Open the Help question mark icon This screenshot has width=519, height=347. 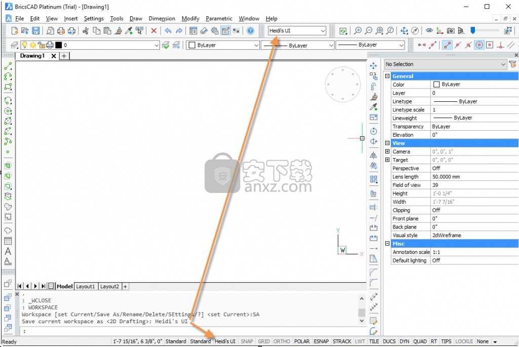coord(251,31)
